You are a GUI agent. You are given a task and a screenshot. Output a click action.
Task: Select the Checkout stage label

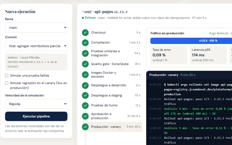coord(98,32)
